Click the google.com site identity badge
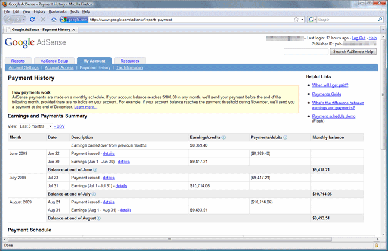Screen dimensions: 388x251 pyautogui.click(x=74, y=20)
